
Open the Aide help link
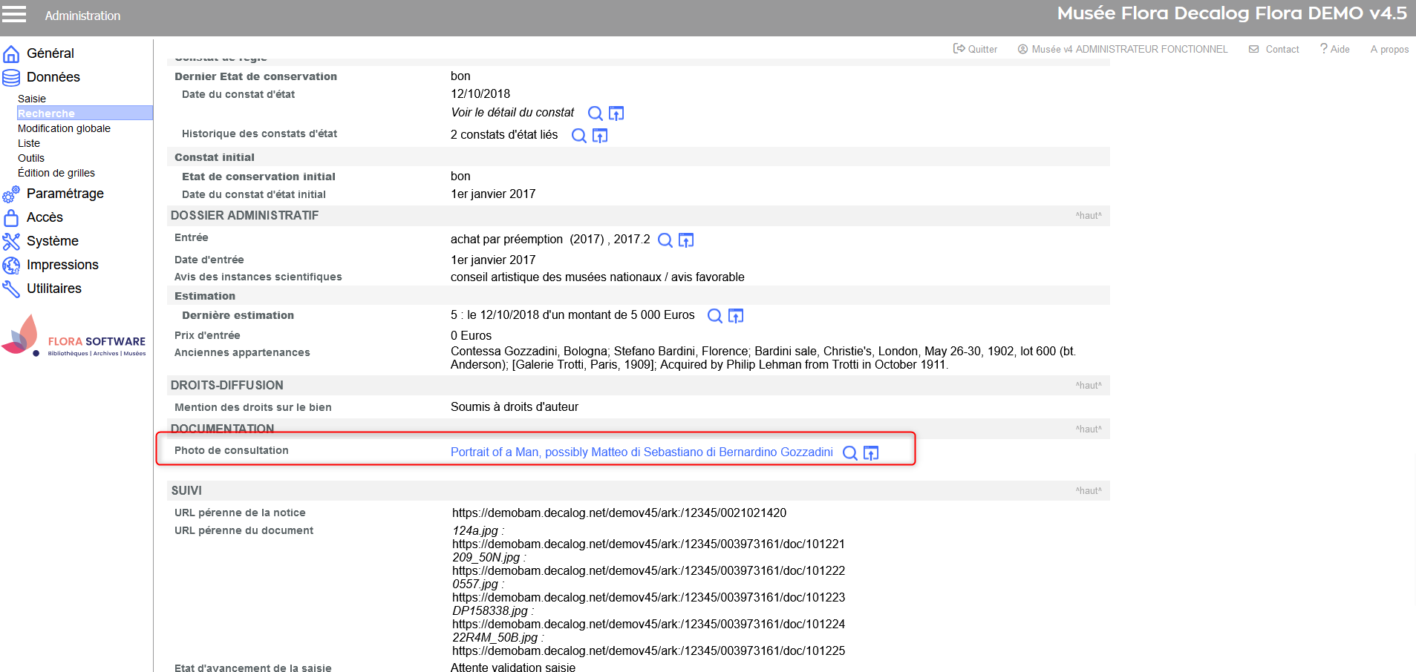click(1335, 50)
